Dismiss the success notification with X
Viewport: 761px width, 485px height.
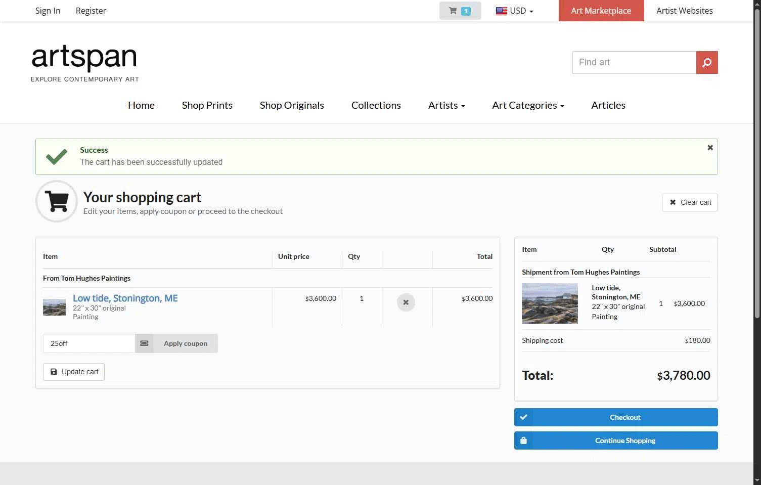tap(710, 148)
